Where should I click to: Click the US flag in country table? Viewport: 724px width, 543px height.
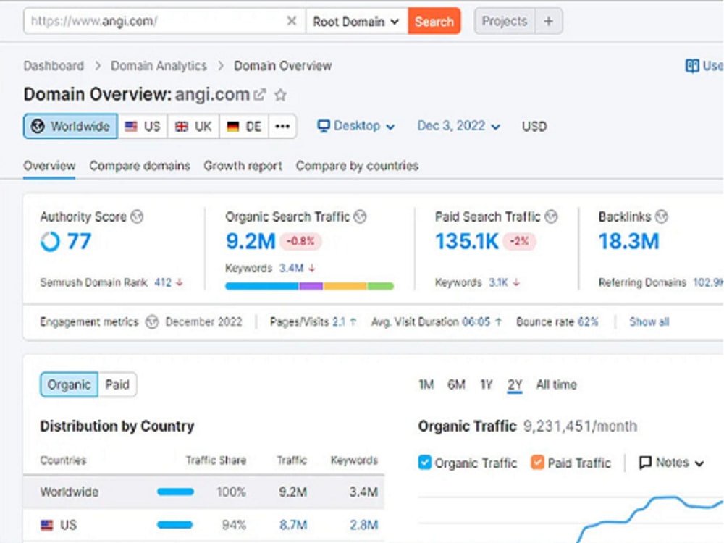click(46, 525)
